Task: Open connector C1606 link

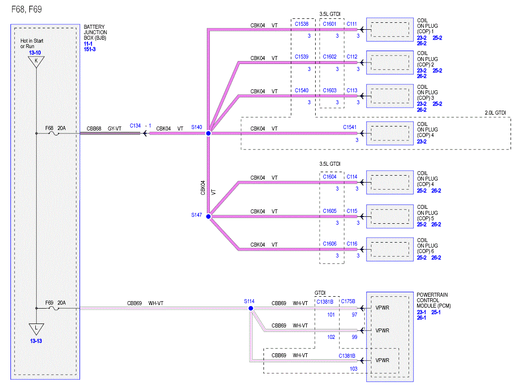Action: point(330,244)
